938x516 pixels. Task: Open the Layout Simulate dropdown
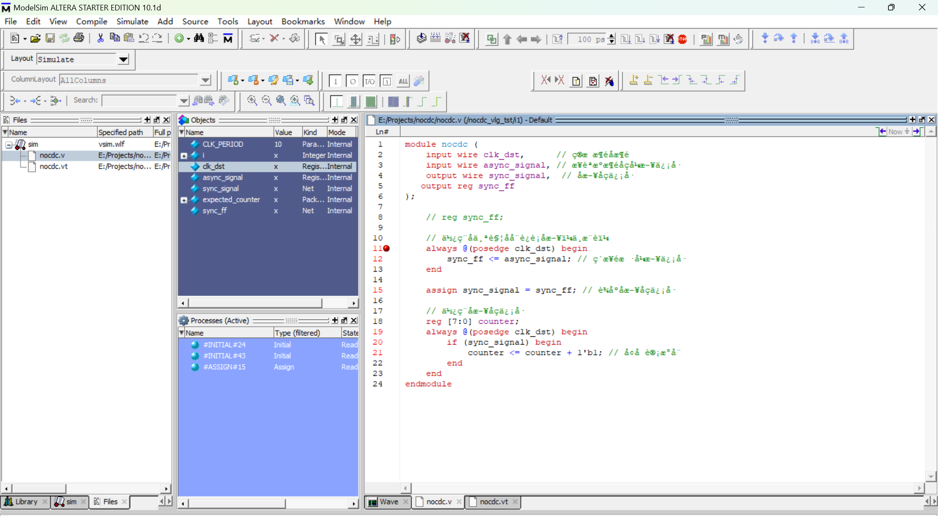[x=123, y=59]
